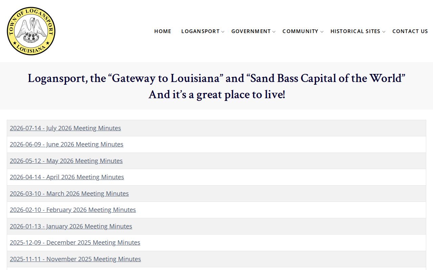
Task: Open May 2026 Meeting Minutes
Action: 66,161
